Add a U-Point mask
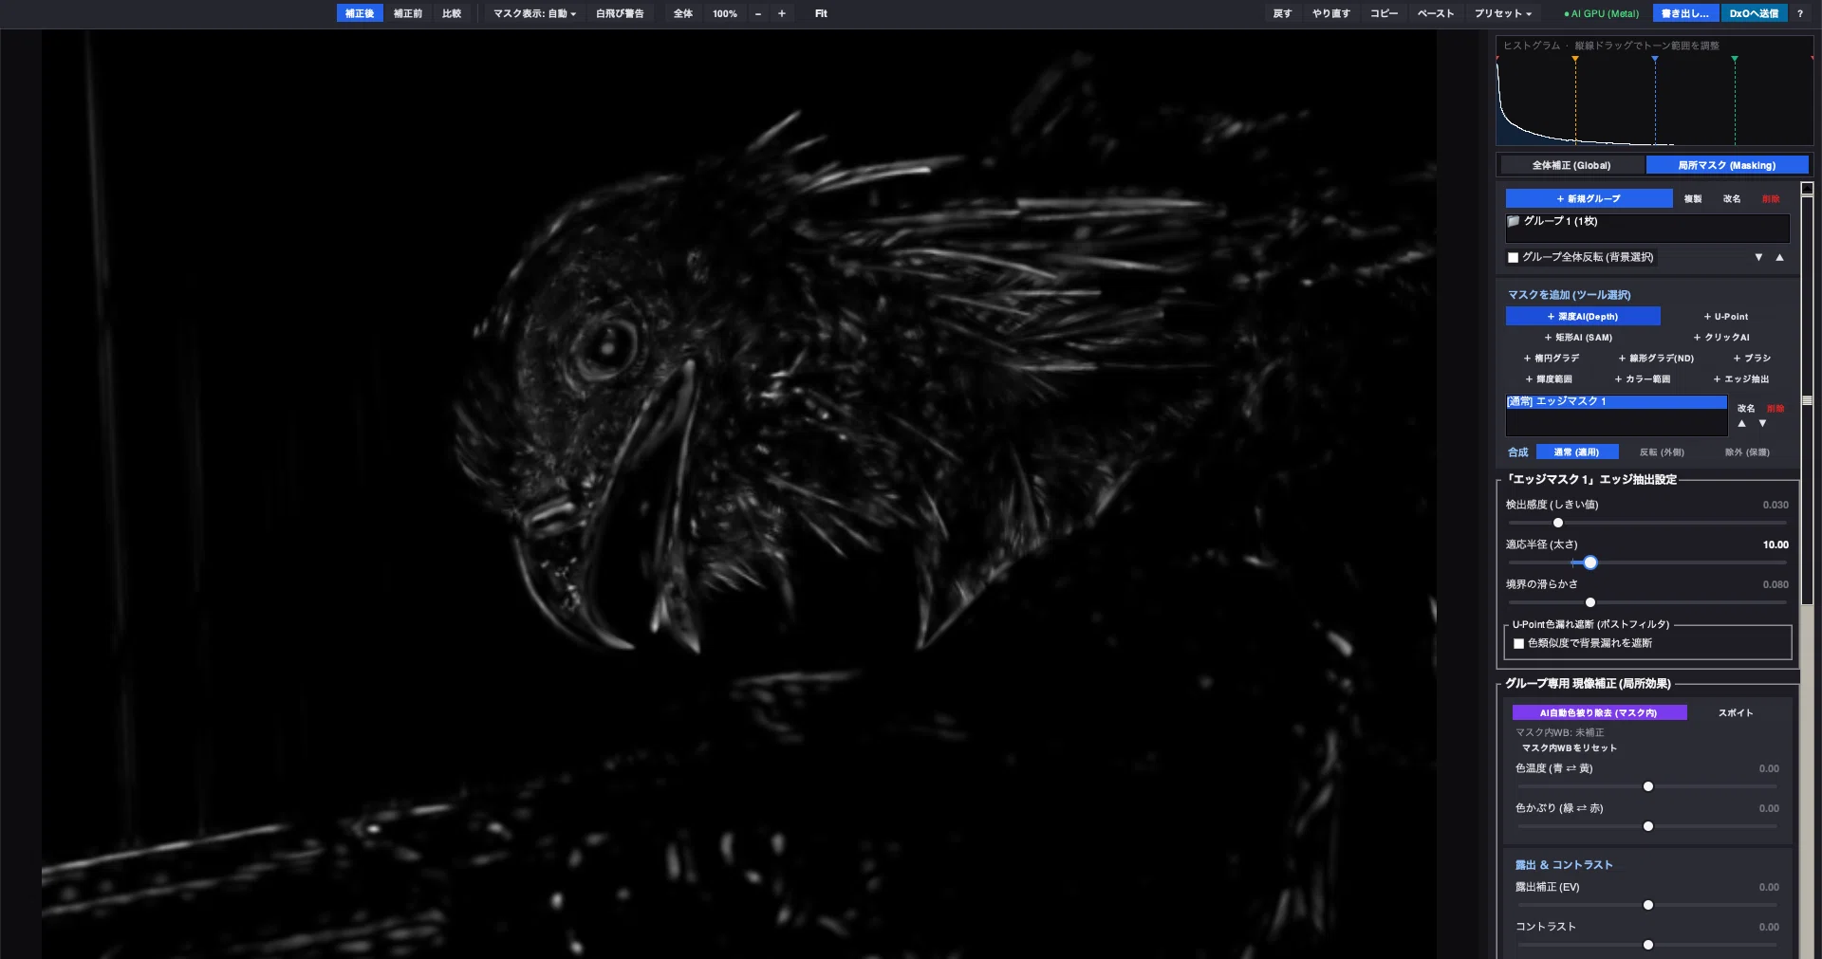This screenshot has height=959, width=1822. [1725, 316]
